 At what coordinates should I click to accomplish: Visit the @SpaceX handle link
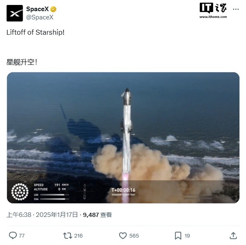[40, 17]
